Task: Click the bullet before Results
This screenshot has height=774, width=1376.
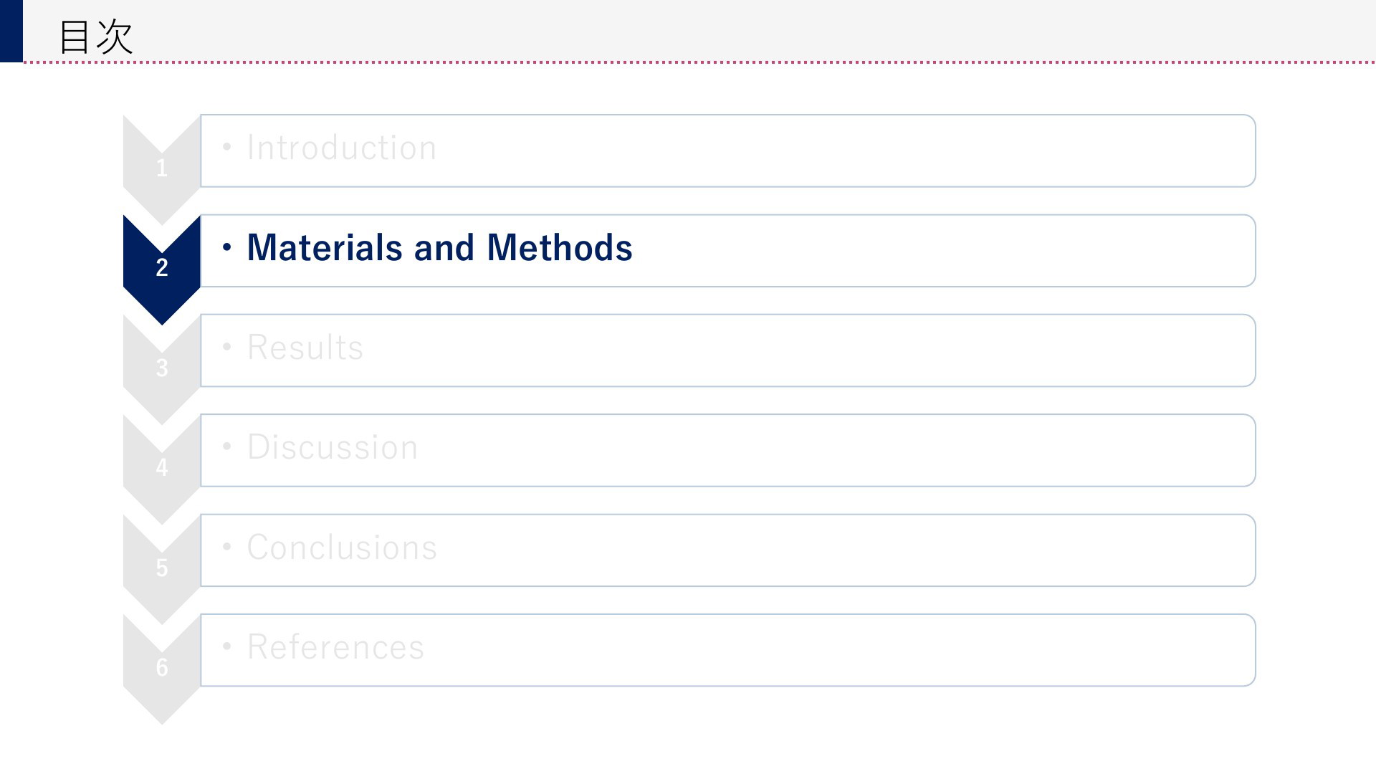Action: pos(227,348)
